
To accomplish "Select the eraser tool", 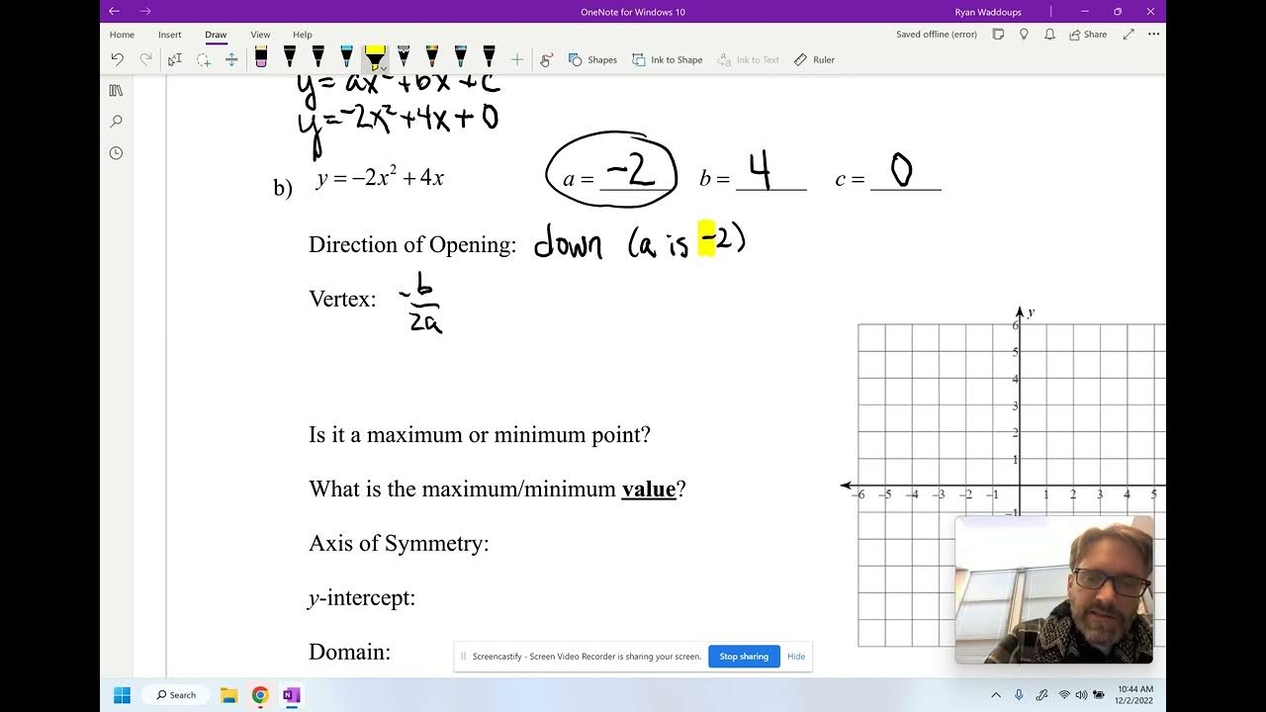I will (x=261, y=57).
